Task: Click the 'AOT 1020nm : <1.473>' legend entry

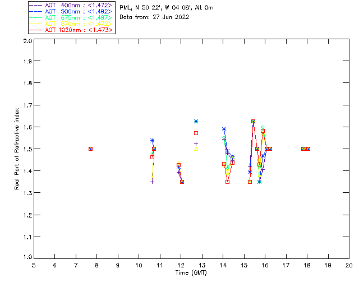Action: pos(71,30)
